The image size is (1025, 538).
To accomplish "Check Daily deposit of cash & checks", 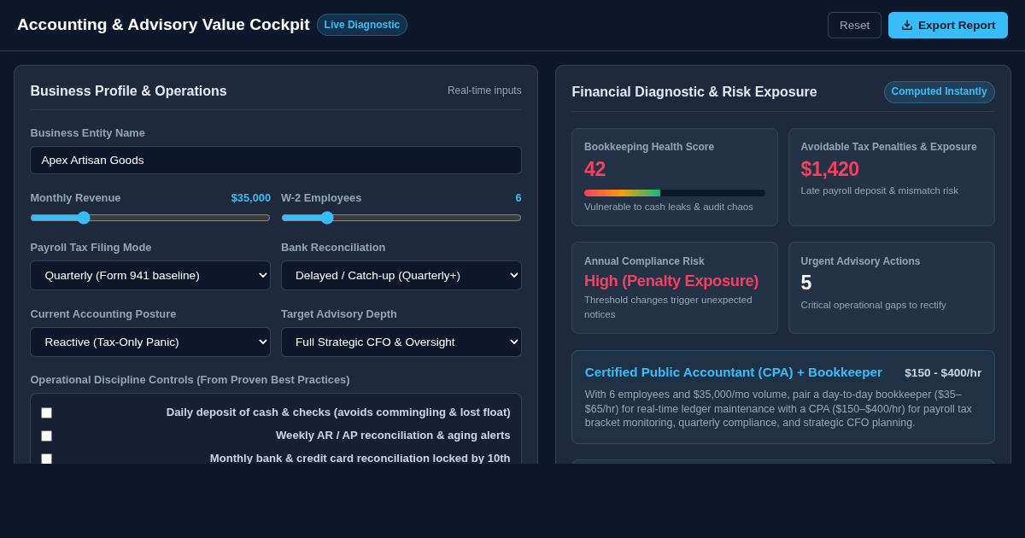I will coord(46,412).
